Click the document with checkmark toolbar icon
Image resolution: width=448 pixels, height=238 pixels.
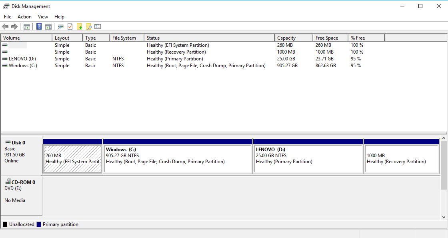coord(70,26)
